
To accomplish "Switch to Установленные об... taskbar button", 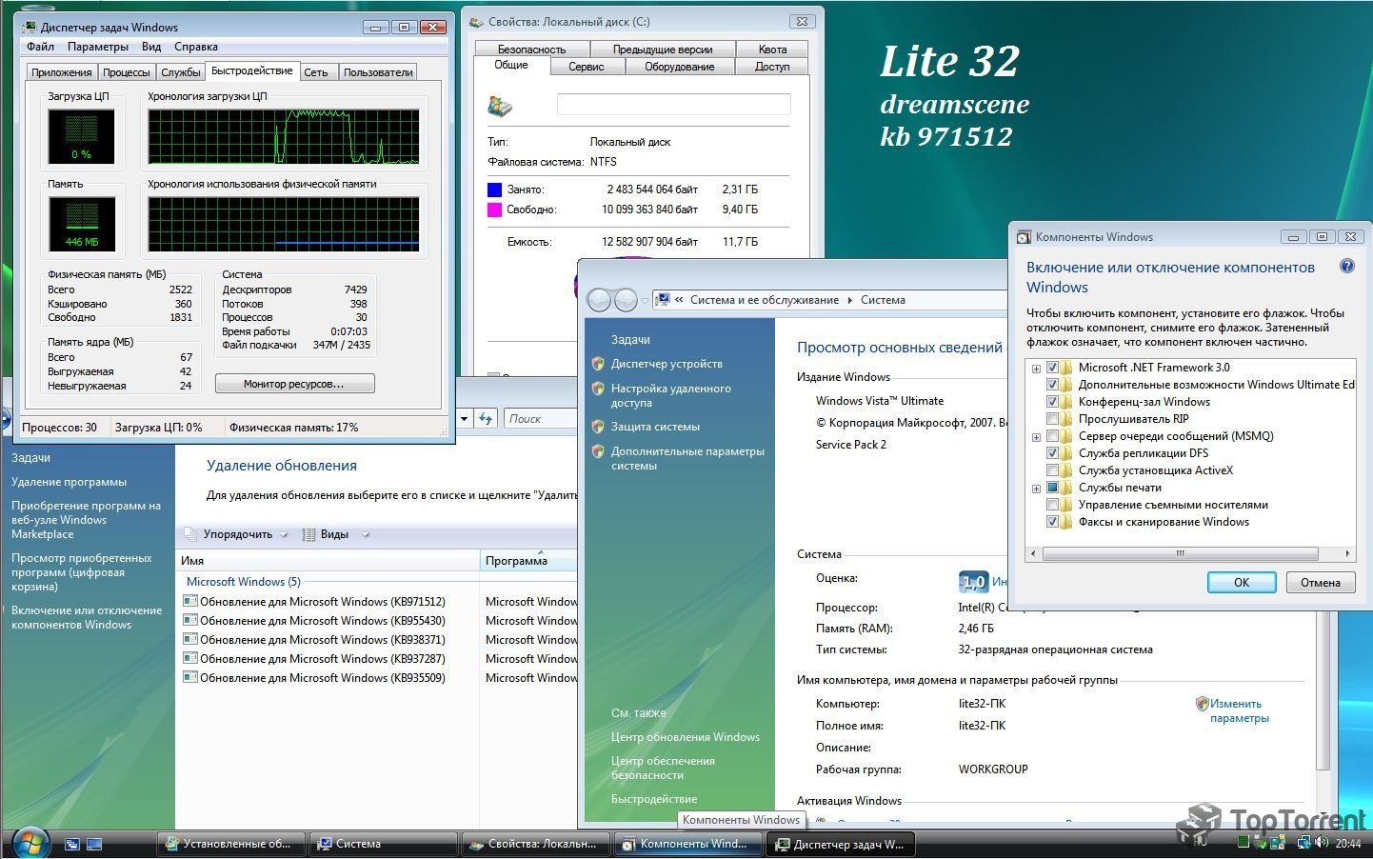I will coord(231,844).
